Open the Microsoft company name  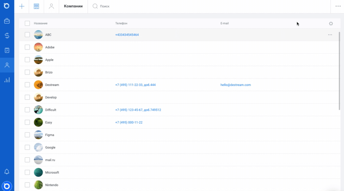click(x=52, y=172)
